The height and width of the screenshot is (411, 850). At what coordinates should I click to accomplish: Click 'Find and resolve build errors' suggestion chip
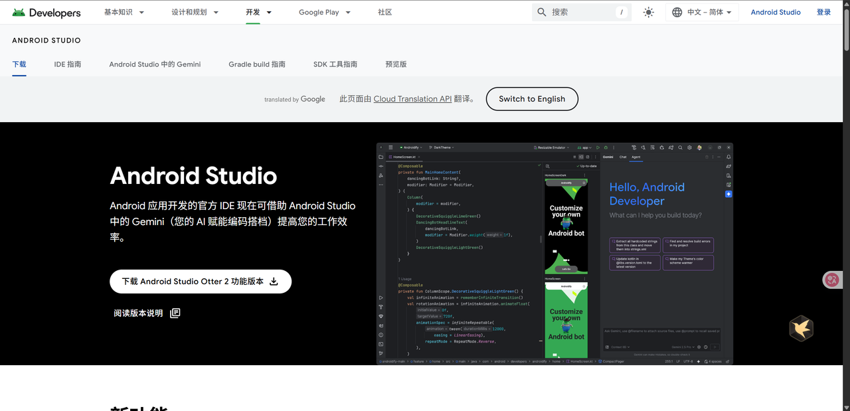[x=688, y=245]
